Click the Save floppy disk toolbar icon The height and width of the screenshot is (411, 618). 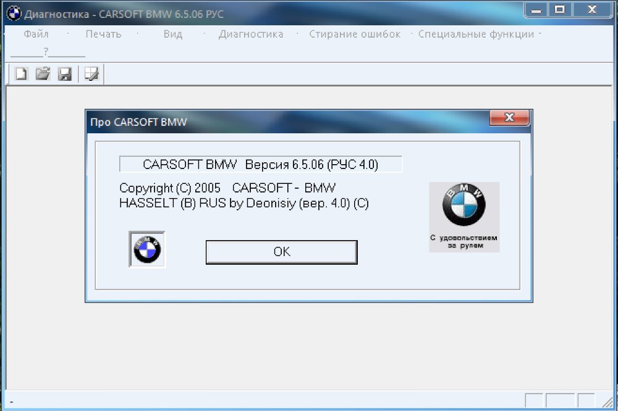[65, 73]
